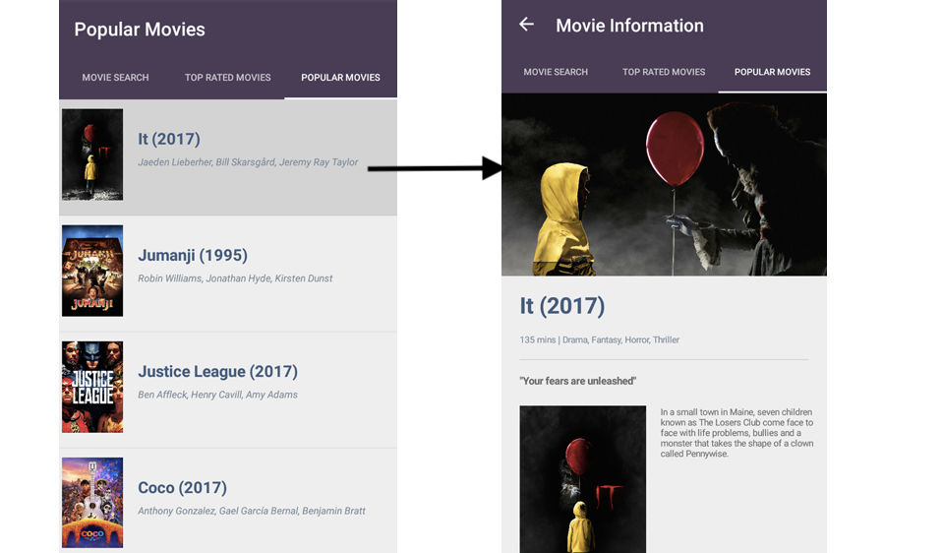This screenshot has width=942, height=553.
Task: Open Movie Search tab in Popular Movies screen
Action: [115, 78]
